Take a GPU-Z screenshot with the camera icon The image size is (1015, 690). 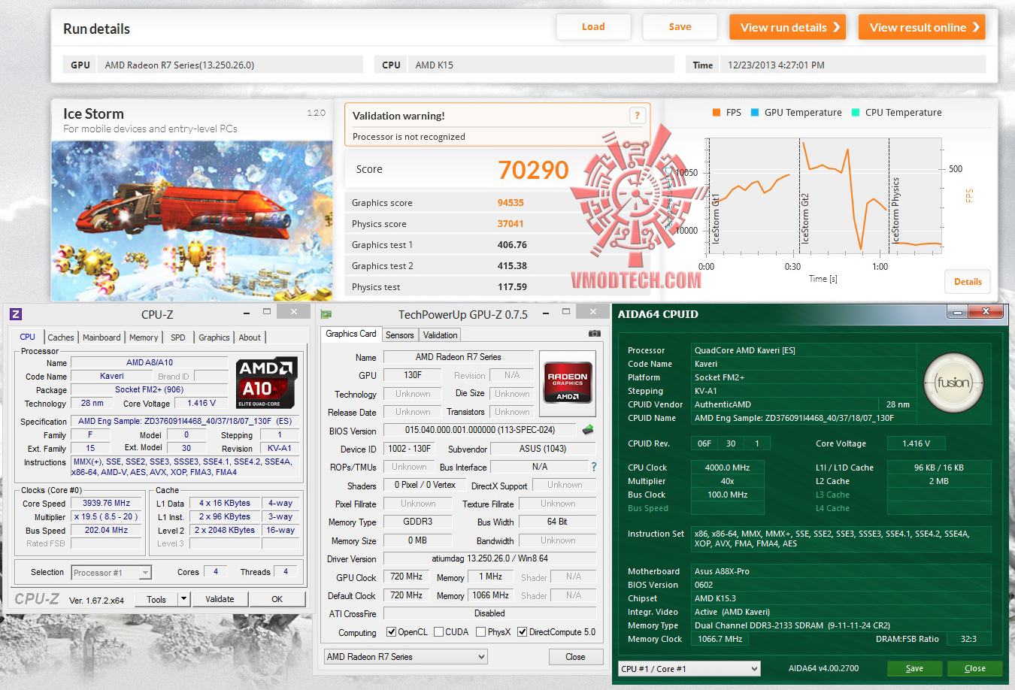point(595,333)
